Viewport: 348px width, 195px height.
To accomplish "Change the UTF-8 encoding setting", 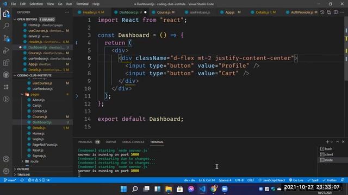I will click(239, 180).
